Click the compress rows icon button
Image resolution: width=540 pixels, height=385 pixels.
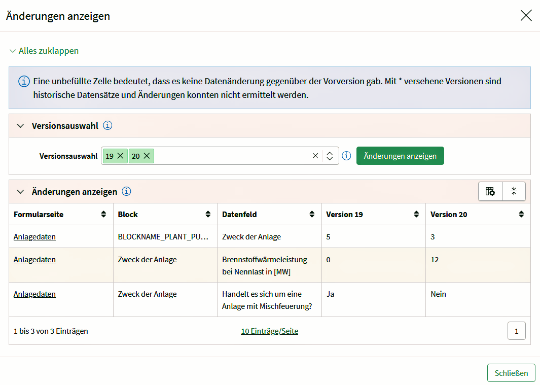(514, 191)
